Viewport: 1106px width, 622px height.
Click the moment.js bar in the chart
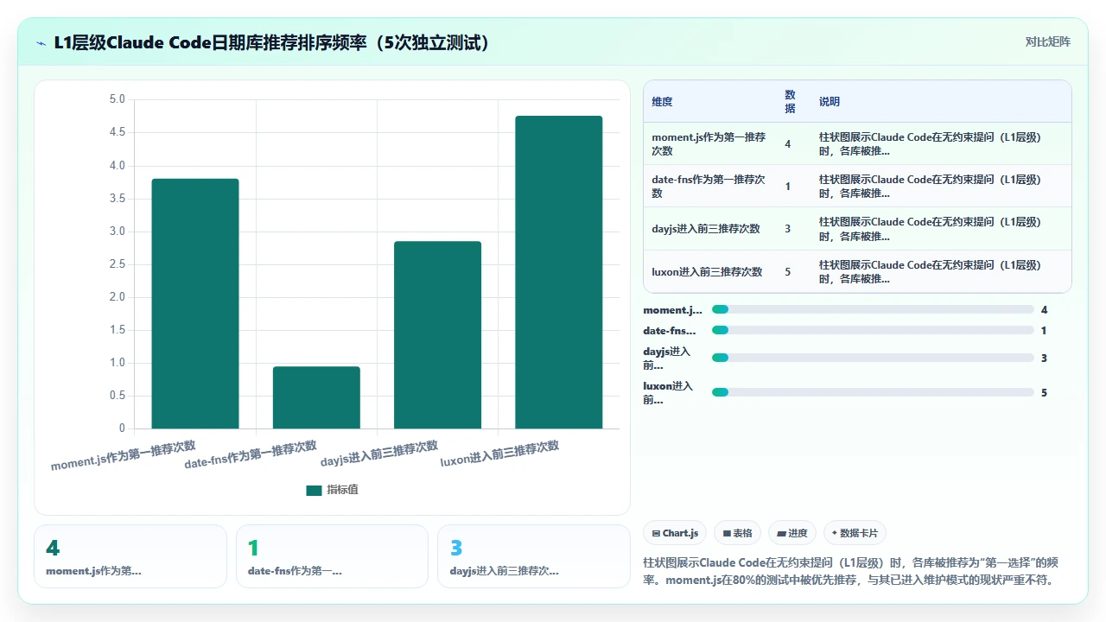click(x=195, y=303)
